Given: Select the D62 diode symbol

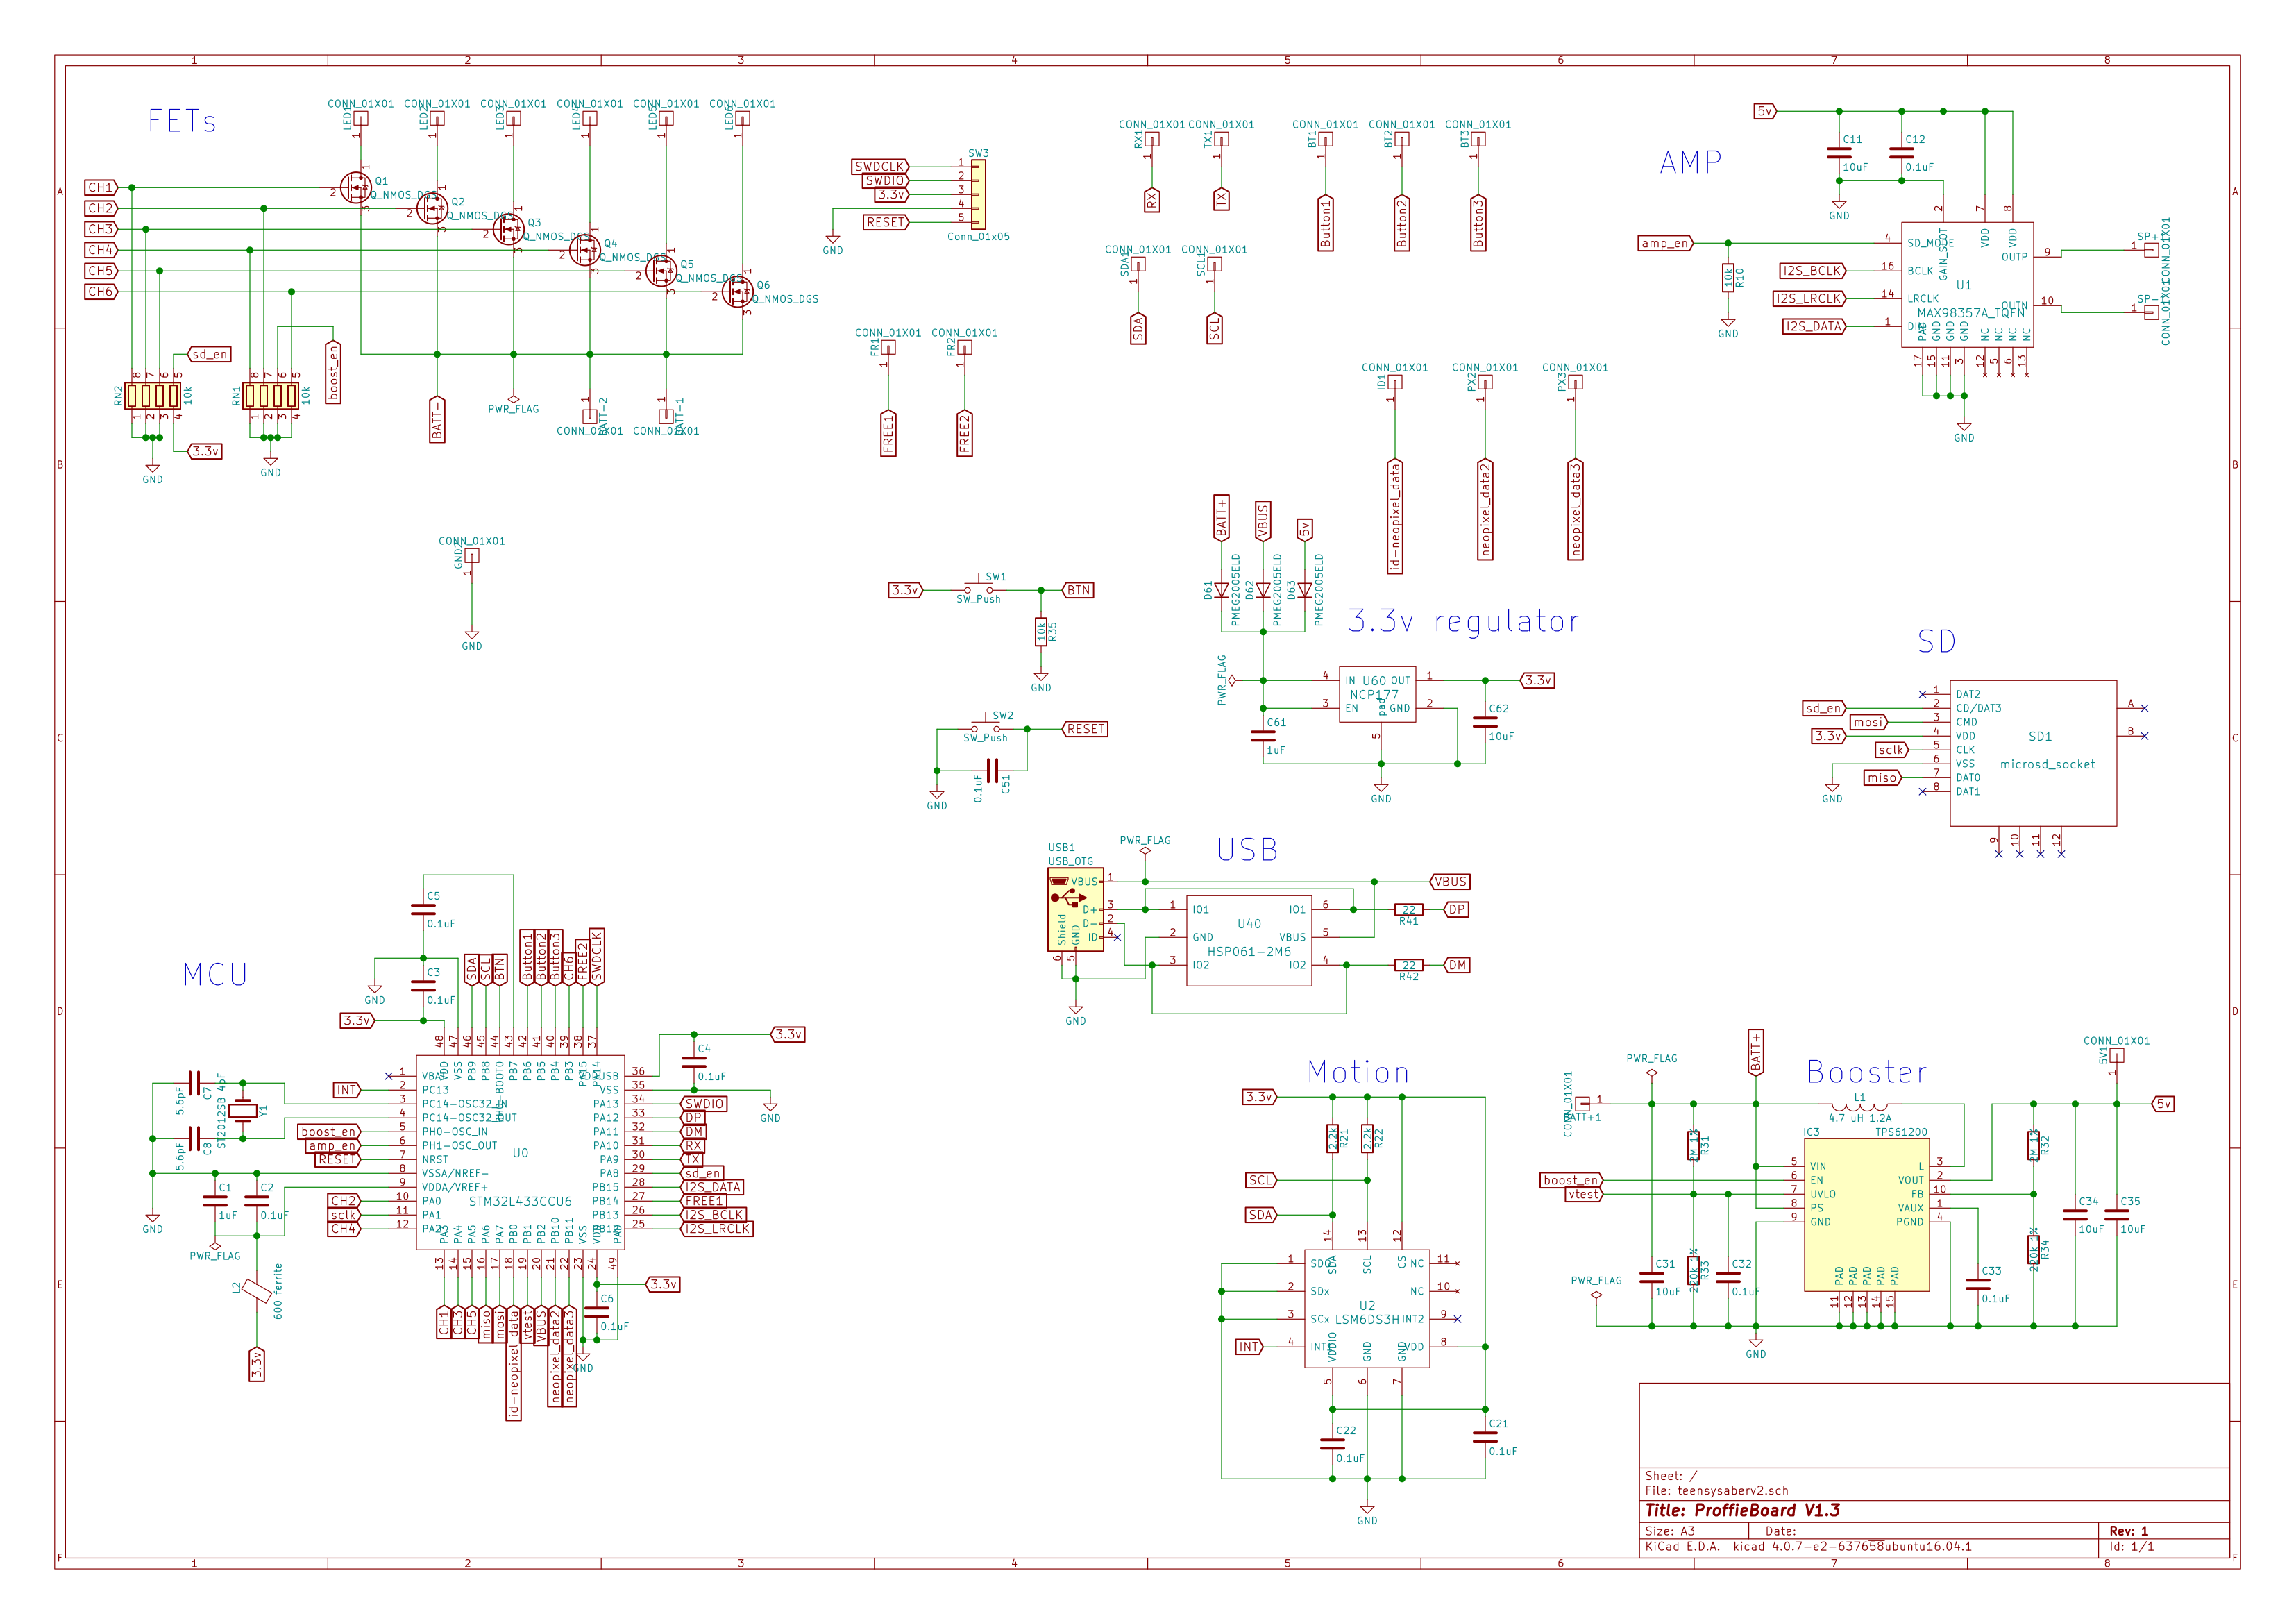Looking at the screenshot, I should [x=1263, y=590].
